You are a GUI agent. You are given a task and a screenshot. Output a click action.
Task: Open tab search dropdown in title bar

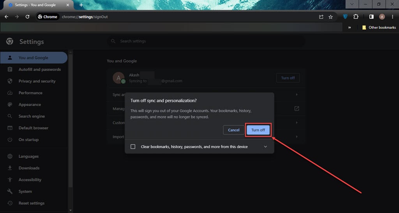[x=352, y=4]
